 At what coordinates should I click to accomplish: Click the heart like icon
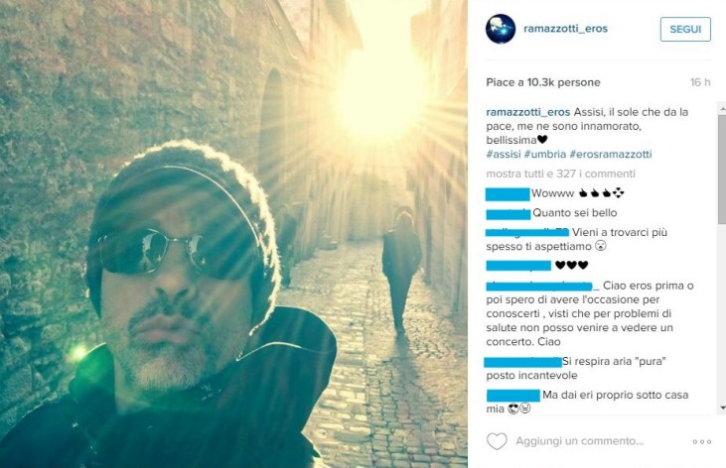tap(497, 441)
